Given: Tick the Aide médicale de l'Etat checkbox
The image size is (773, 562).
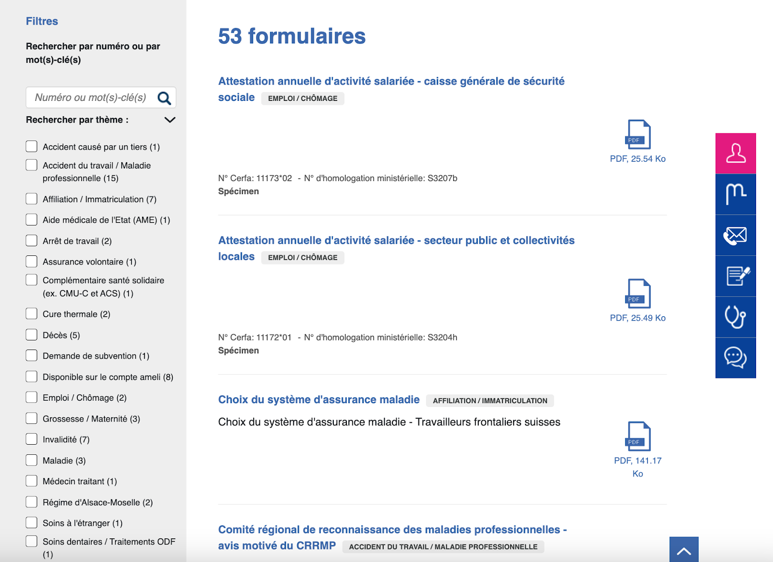Looking at the screenshot, I should click(x=31, y=220).
